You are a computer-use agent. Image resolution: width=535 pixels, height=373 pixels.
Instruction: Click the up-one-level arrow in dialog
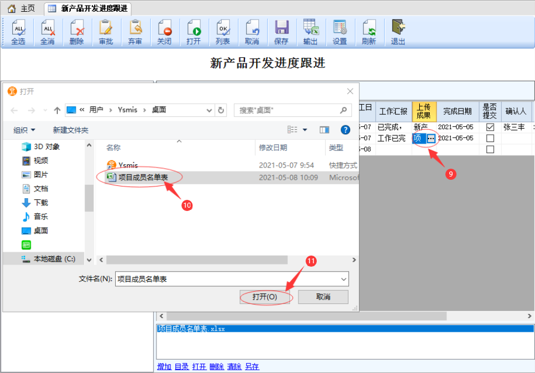tap(57, 110)
